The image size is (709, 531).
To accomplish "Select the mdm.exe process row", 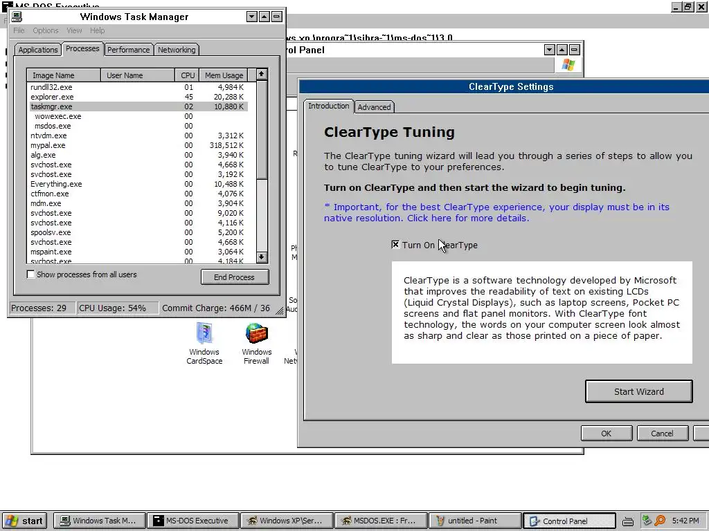I will 138,203.
